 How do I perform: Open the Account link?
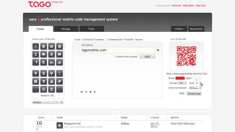pyautogui.click(x=176, y=5)
